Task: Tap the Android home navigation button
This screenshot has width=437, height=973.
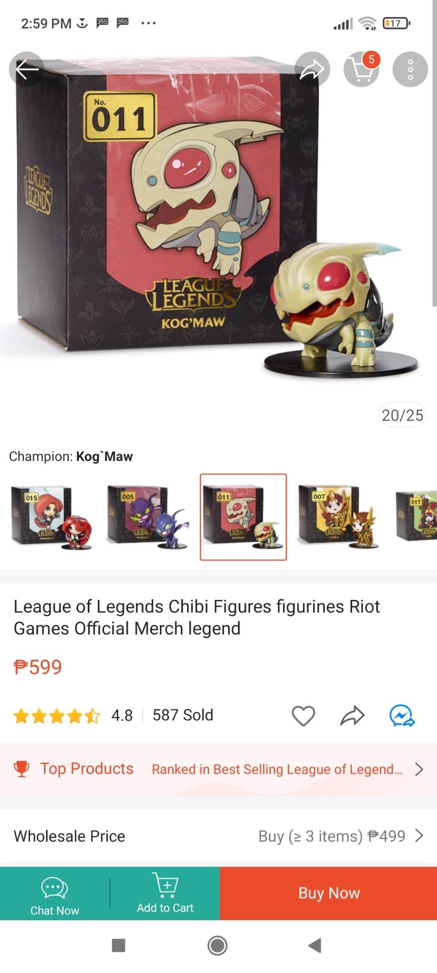Action: click(x=218, y=945)
